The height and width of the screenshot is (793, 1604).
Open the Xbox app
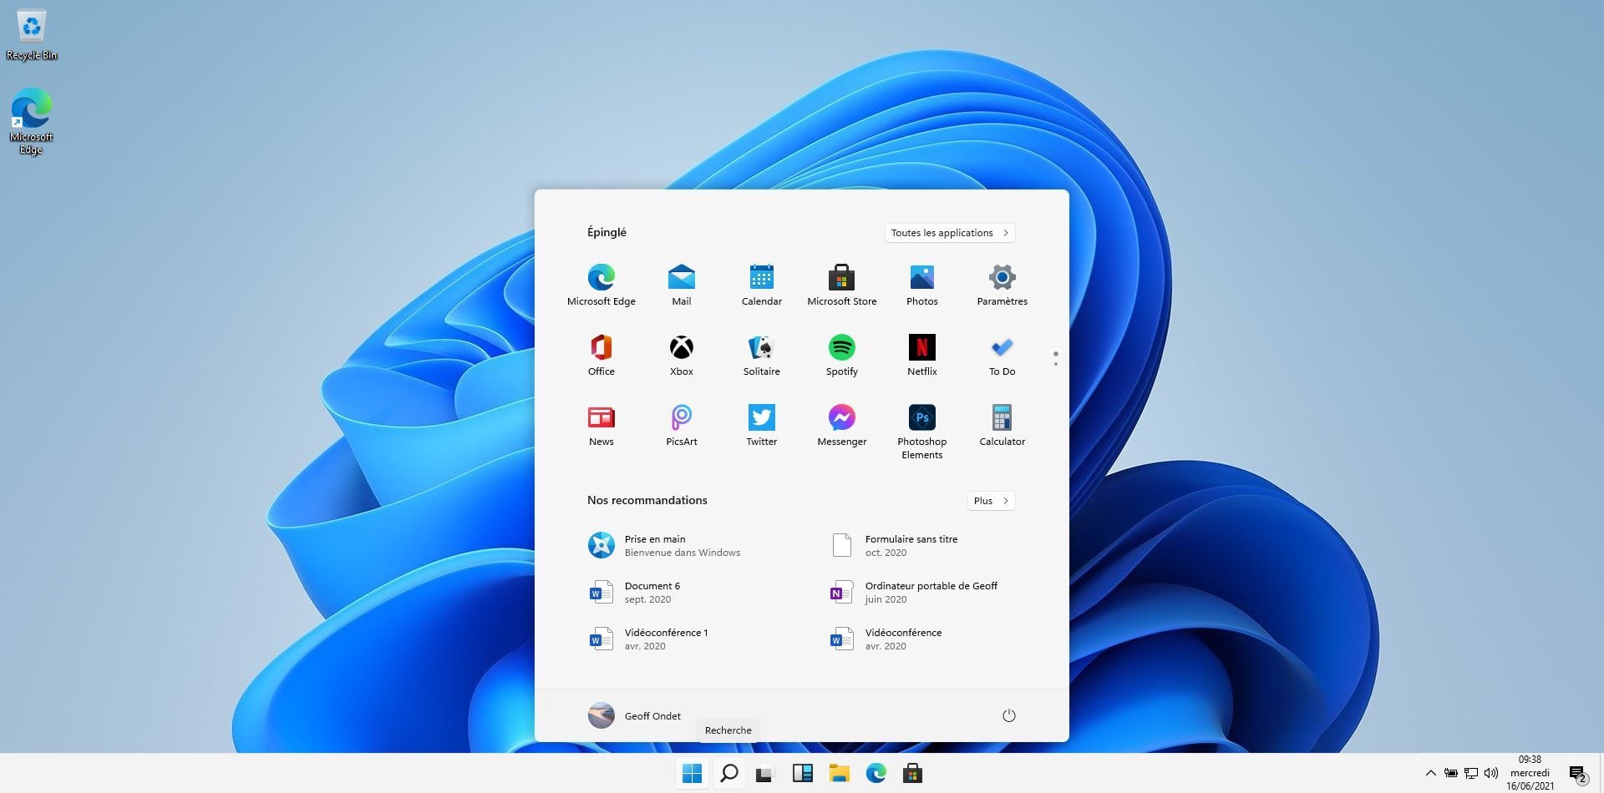(681, 356)
